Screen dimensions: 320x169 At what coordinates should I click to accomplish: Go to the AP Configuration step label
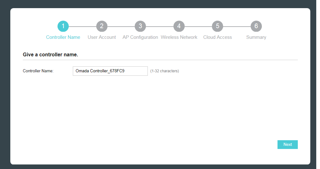[140, 37]
